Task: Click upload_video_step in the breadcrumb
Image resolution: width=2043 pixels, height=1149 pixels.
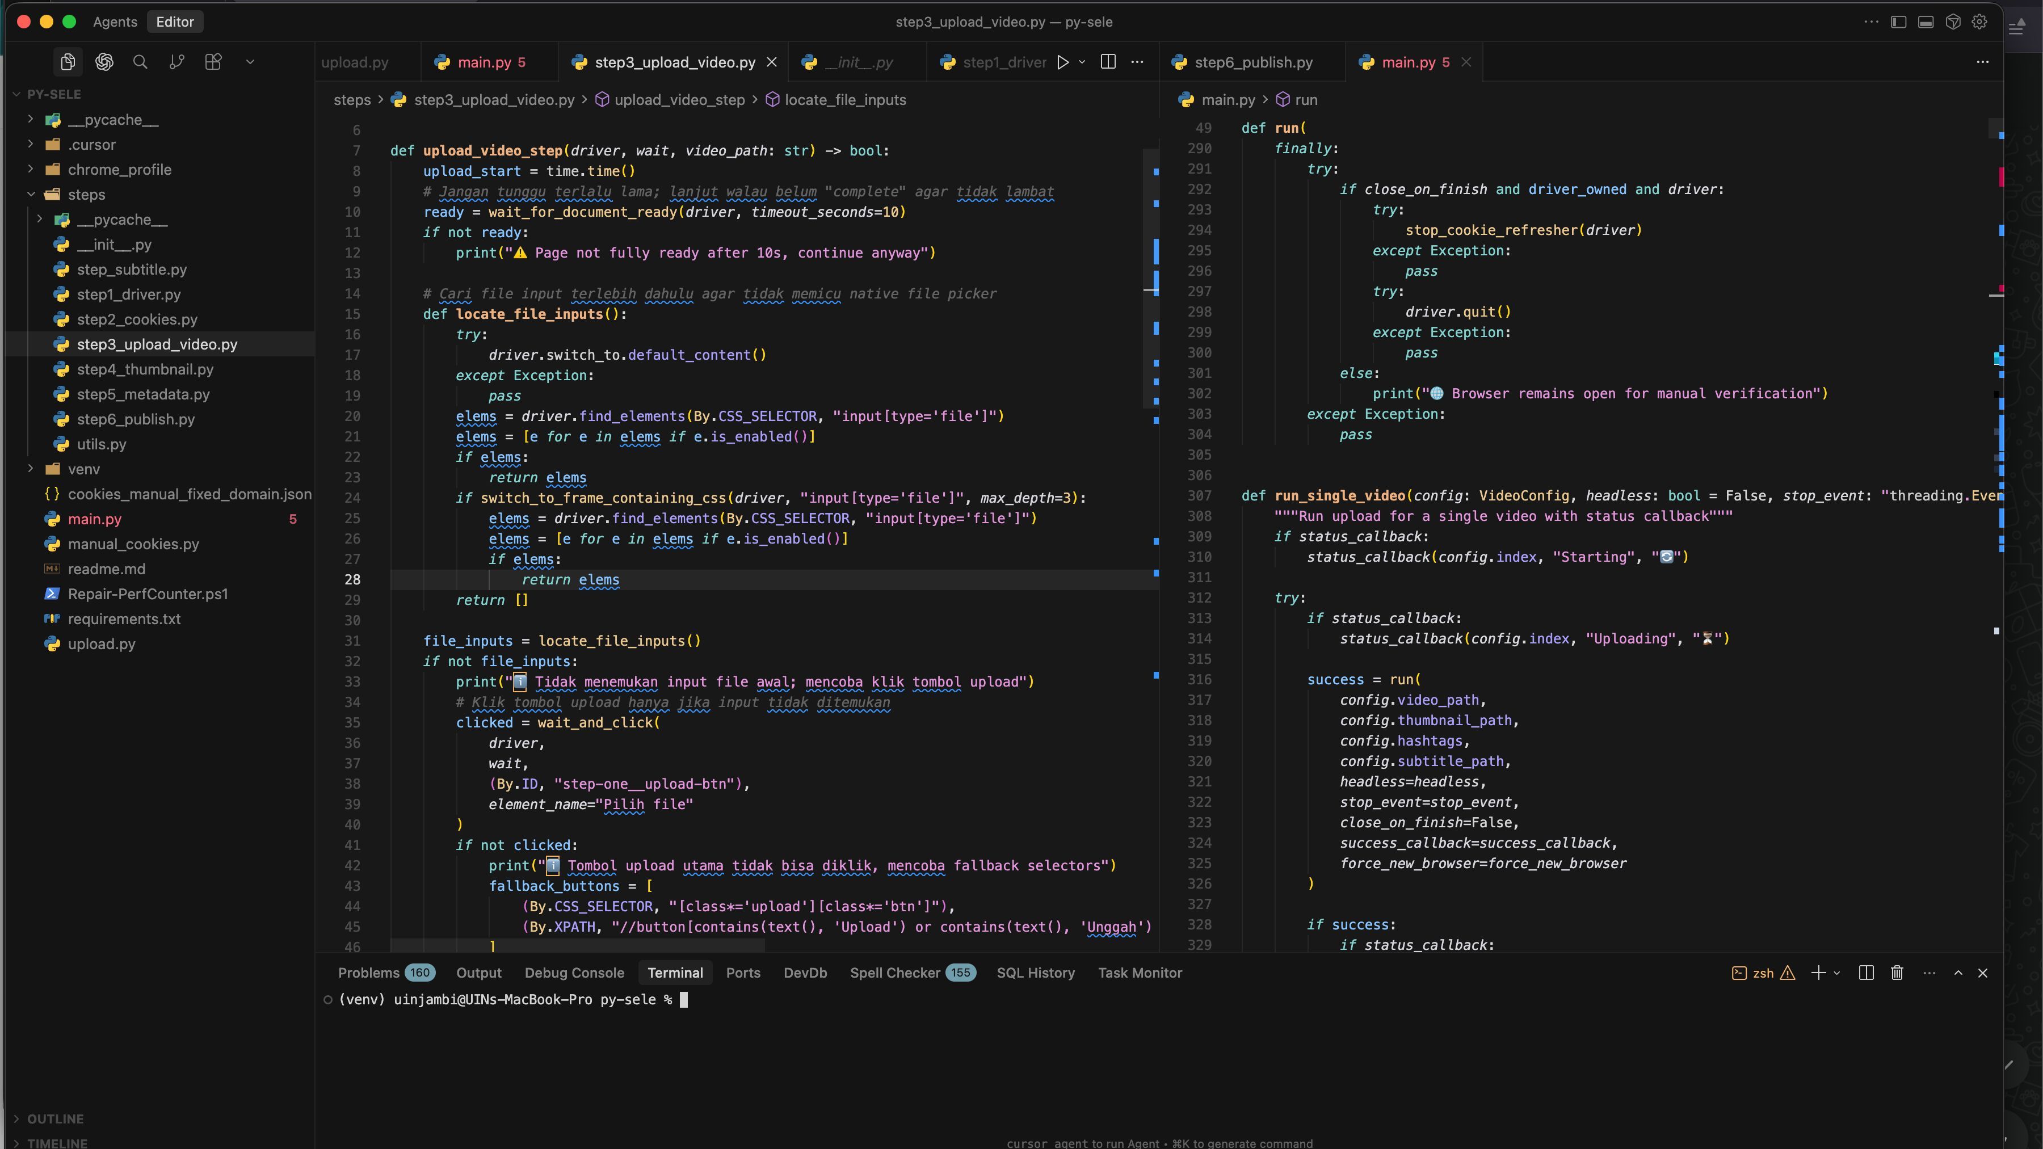Action: click(x=679, y=100)
